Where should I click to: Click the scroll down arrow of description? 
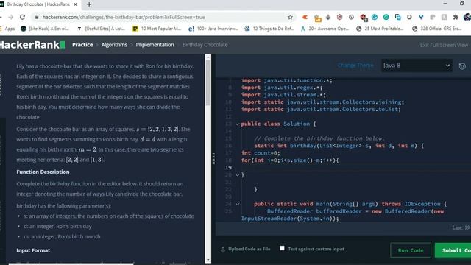(x=208, y=260)
